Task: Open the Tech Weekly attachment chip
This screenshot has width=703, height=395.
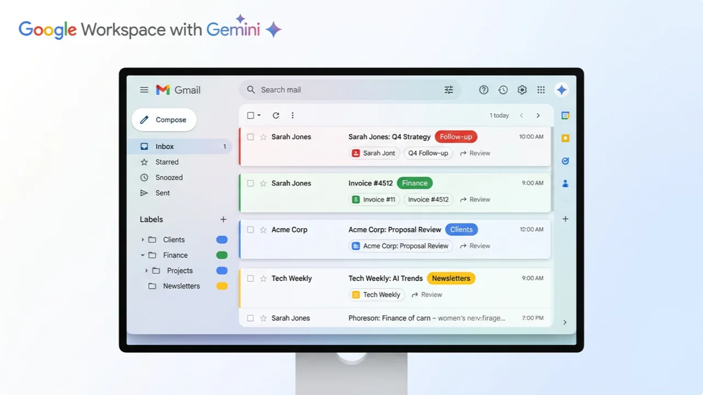Action: [x=377, y=295]
